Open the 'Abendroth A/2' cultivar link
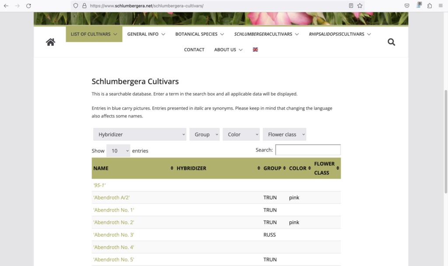This screenshot has height=266, width=448. pyautogui.click(x=112, y=197)
